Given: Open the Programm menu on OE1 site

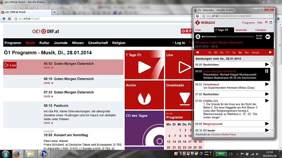Looking at the screenshot, I should tap(13, 43).
